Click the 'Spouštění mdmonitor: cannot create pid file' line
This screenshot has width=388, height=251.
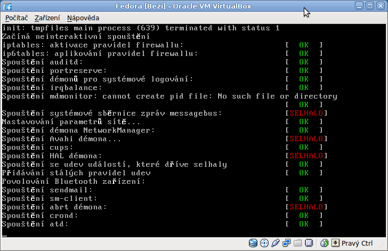169,96
